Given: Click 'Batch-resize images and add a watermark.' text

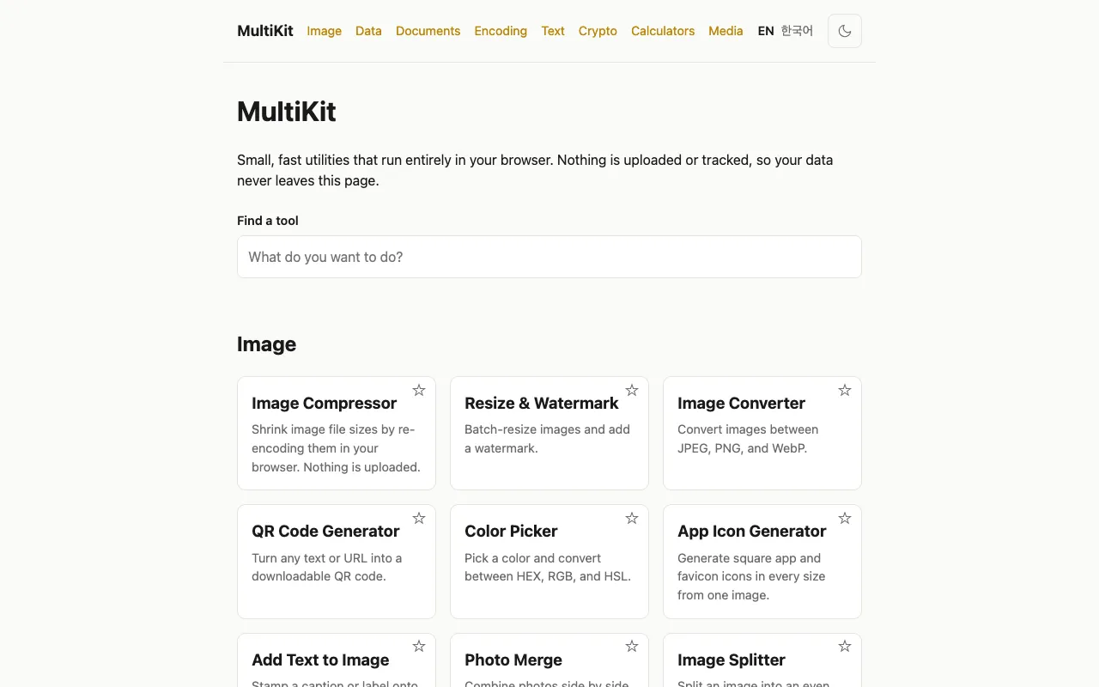Looking at the screenshot, I should tap(548, 439).
